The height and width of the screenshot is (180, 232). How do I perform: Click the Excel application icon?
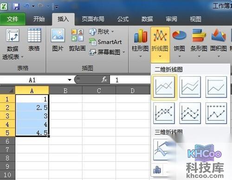(4, 7)
